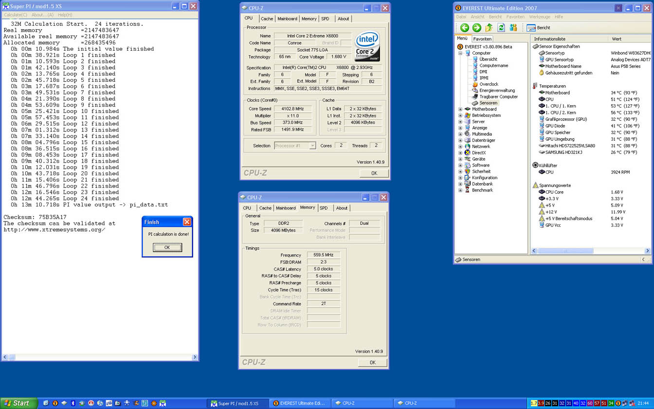
Task: Expand the Multimedia tree node
Action: [460, 134]
